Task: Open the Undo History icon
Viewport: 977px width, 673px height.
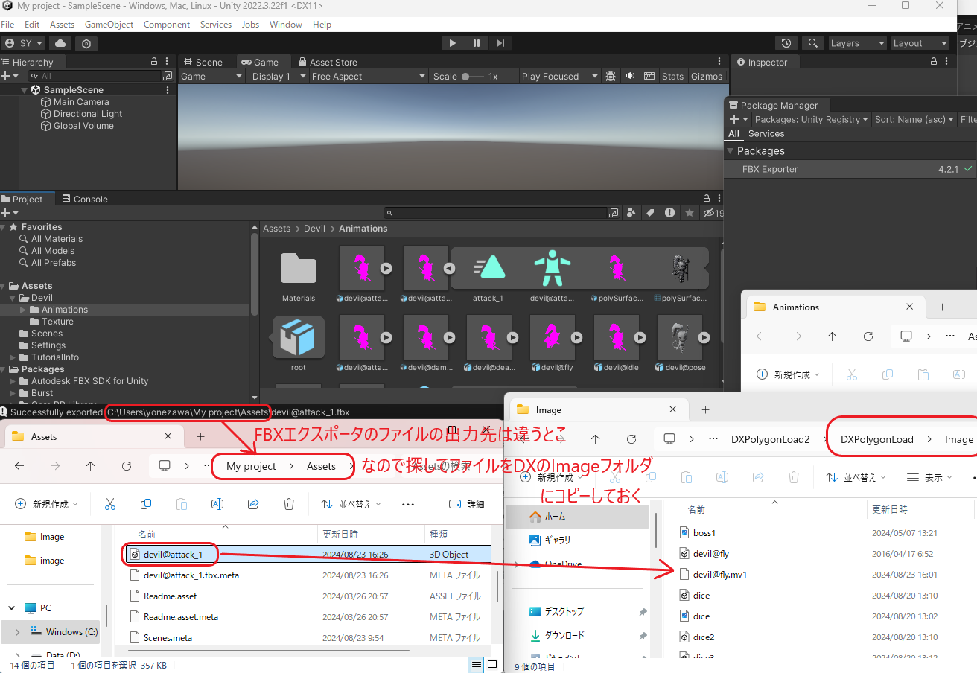Action: point(786,43)
